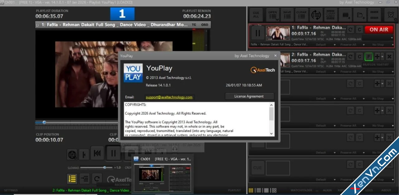The height and width of the screenshot is (195, 399).
Task: Click first loop icon on clip 1 row
Action: tap(351, 30)
